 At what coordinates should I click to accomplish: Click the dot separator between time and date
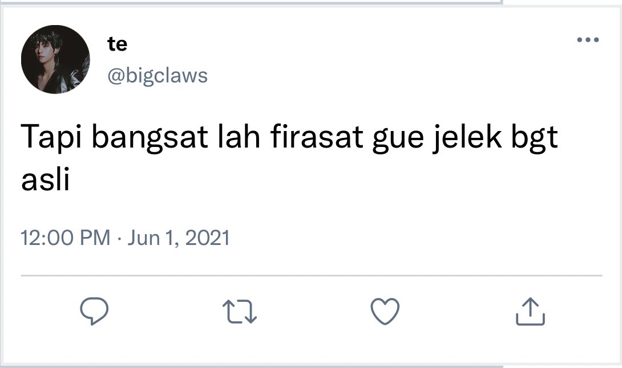click(x=119, y=239)
